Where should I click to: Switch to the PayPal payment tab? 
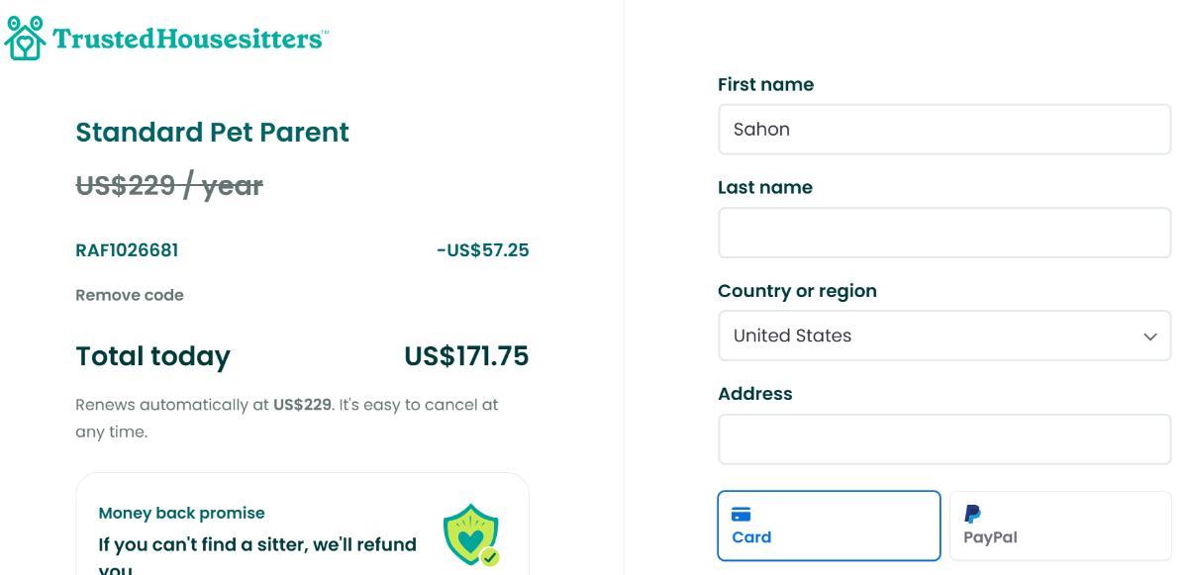coord(1059,526)
